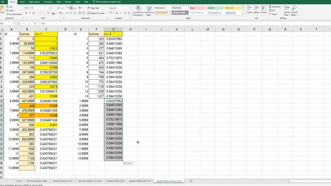Select futime cell with value 1227
Image resolution: width=331 pixels, height=186 pixels.
pos(97,96)
